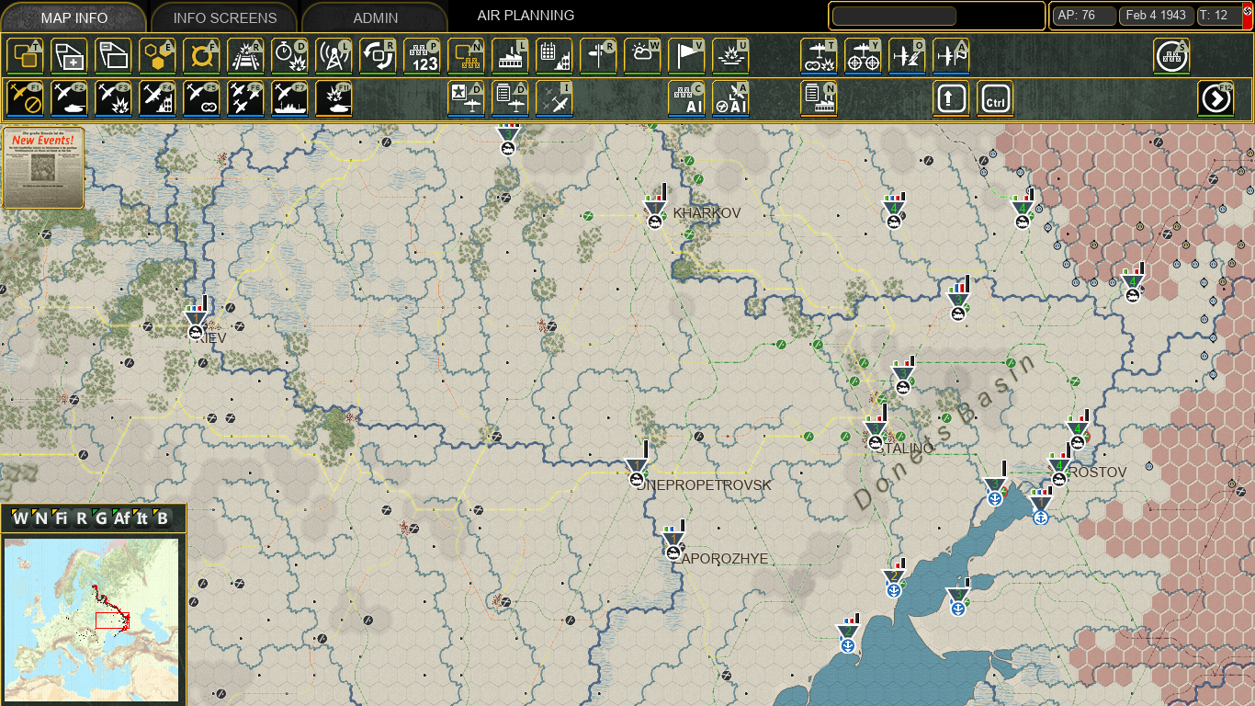Click the T: 12 turn counter
This screenshot has width=1255, height=706.
point(1218,16)
